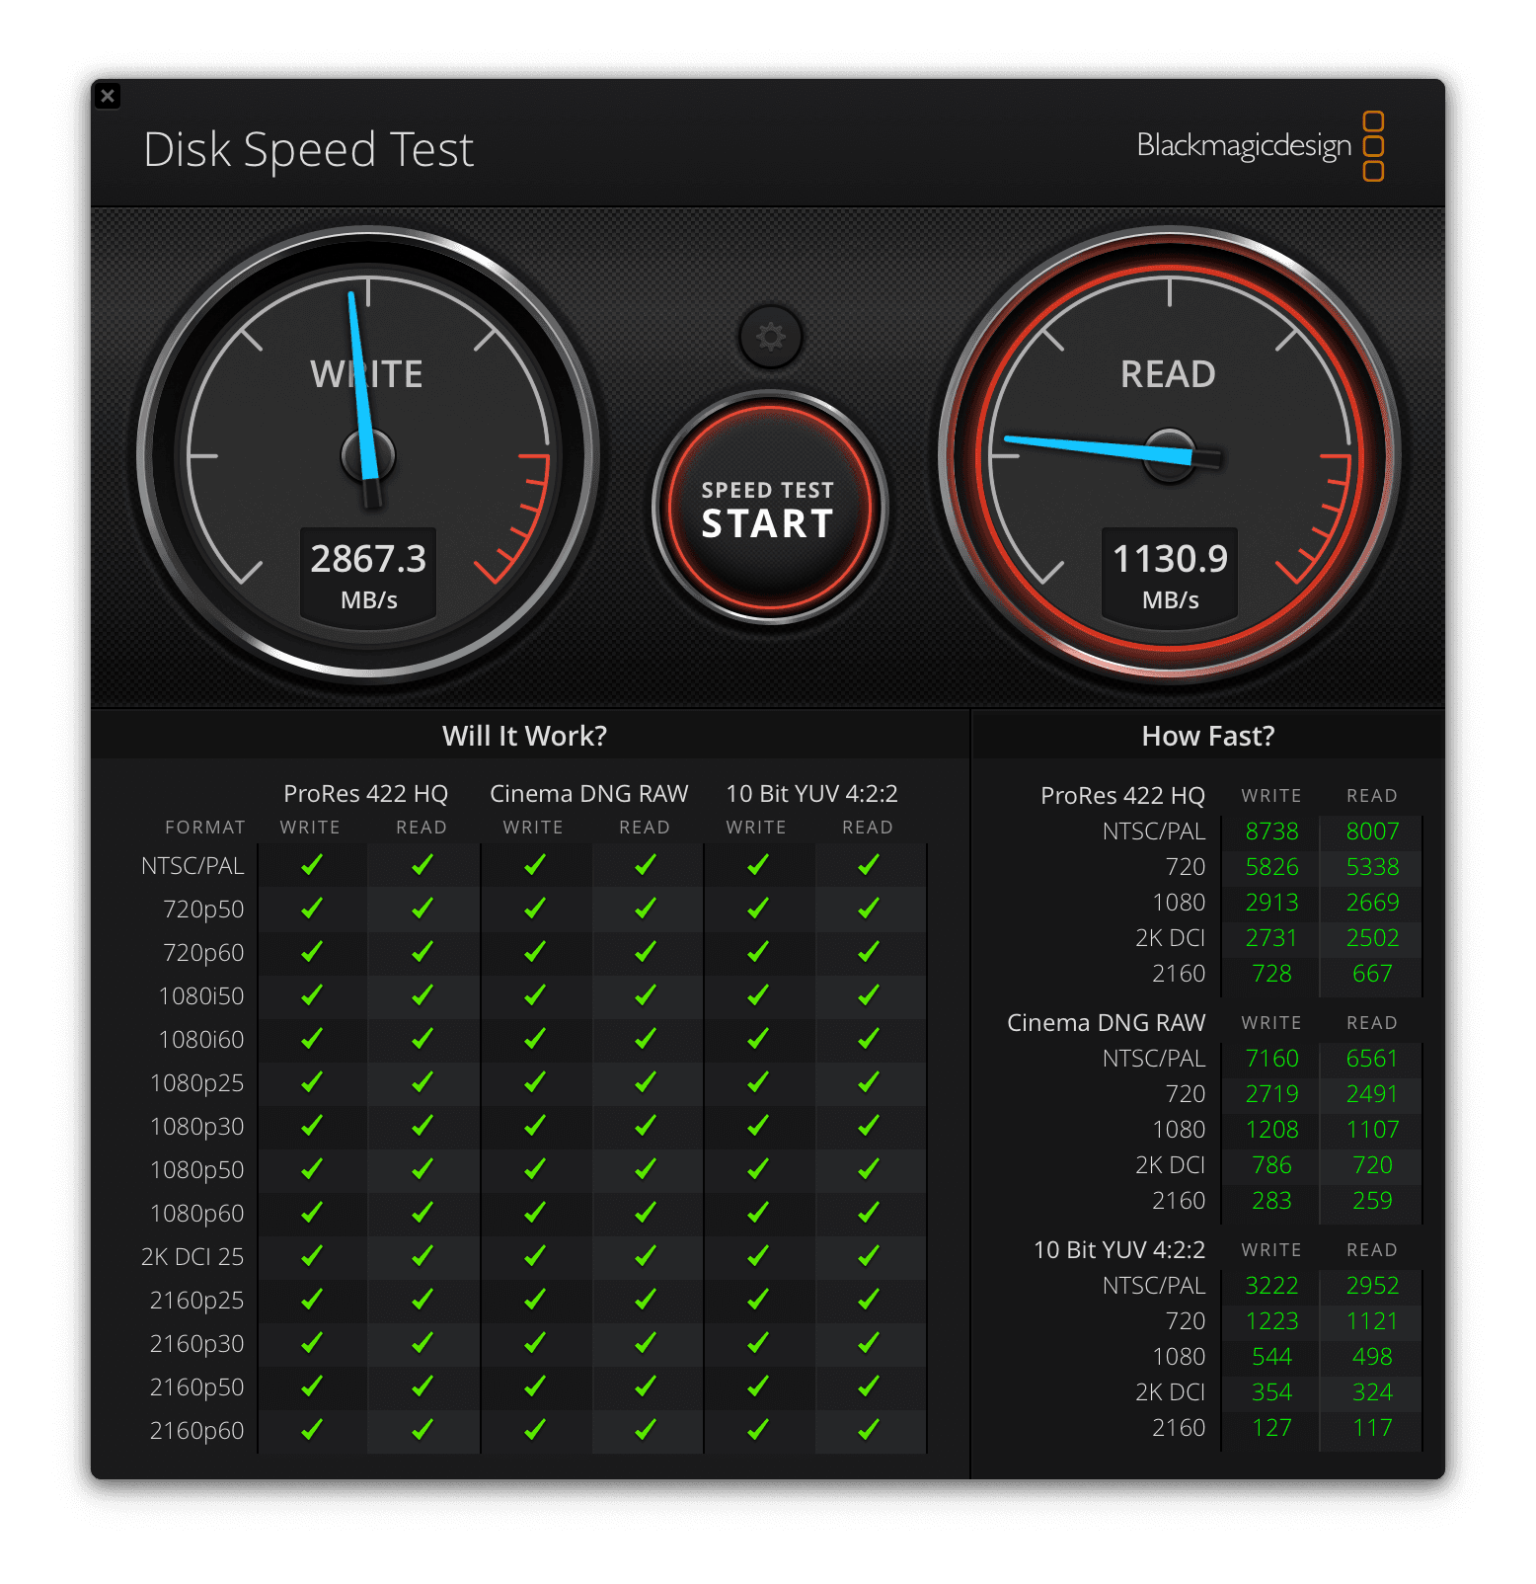Open settings with the gear icon
This screenshot has height=1584, width=1536.
pyautogui.click(x=770, y=337)
